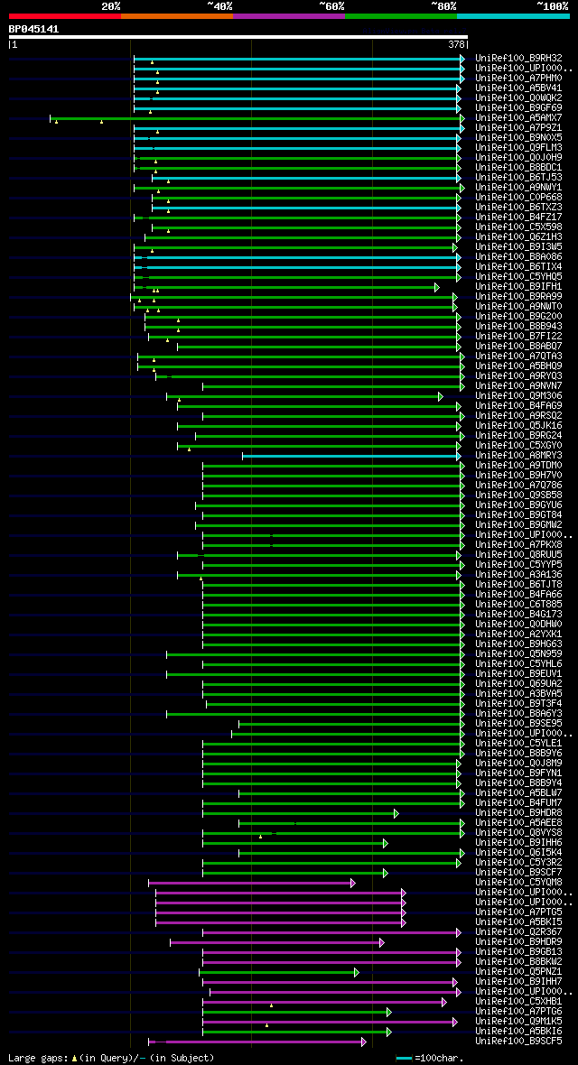This screenshot has width=578, height=1065.
Task: Click the red 20% identity legend segment
Action: (x=65, y=15)
